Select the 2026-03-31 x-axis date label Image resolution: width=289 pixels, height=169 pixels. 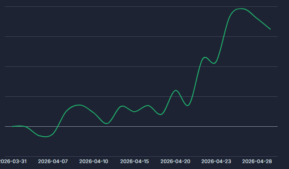[13, 161]
